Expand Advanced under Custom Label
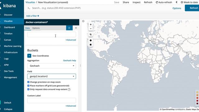 [71, 106]
